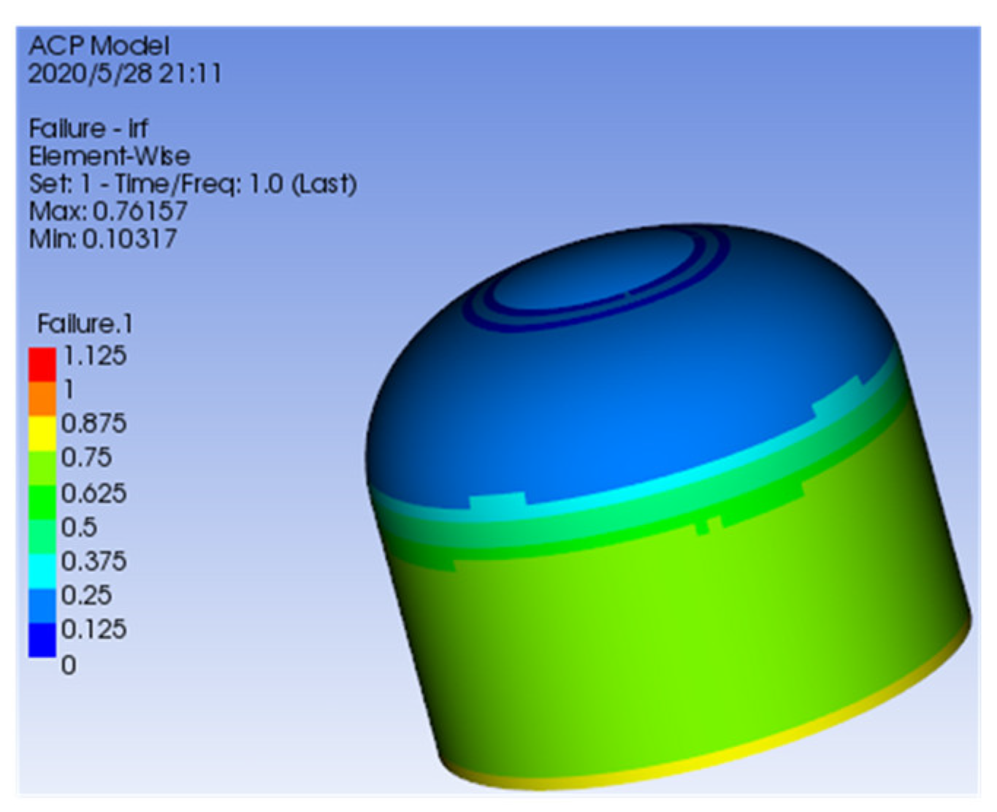This screenshot has height=812, width=997.
Task: Select the orange legend color band
Action: click(42, 399)
